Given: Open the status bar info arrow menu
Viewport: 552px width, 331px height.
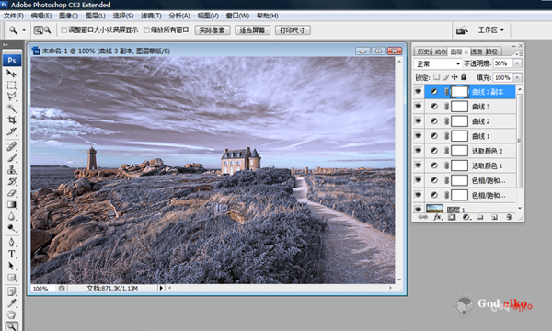Looking at the screenshot, I should [161, 288].
